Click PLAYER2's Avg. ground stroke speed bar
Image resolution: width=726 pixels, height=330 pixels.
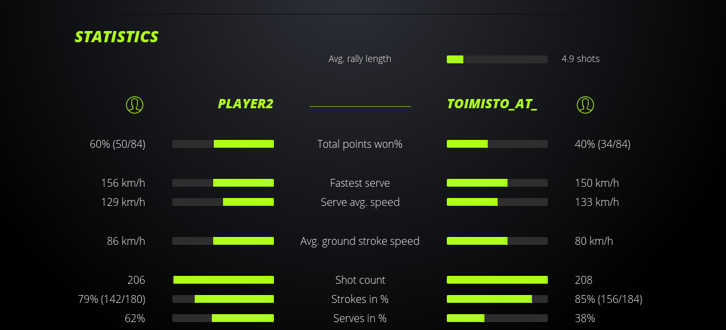click(x=223, y=241)
